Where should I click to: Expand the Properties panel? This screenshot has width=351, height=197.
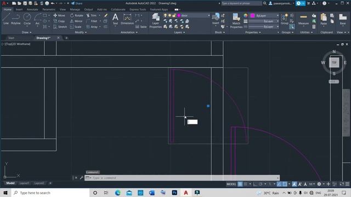click(253, 32)
